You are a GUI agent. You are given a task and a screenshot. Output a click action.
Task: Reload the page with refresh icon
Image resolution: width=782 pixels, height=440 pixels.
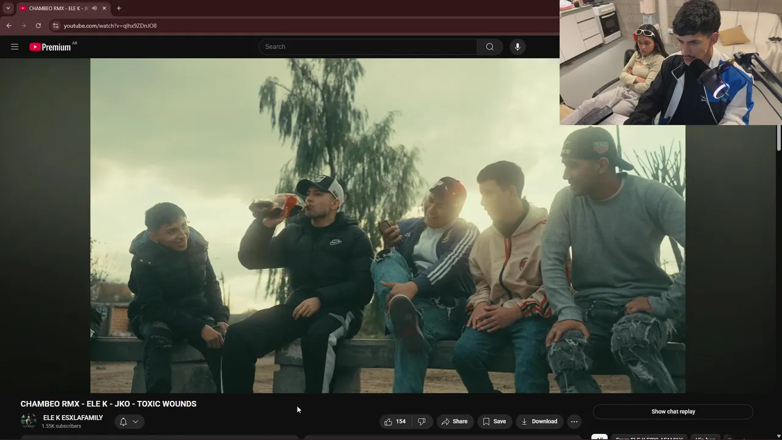click(38, 26)
